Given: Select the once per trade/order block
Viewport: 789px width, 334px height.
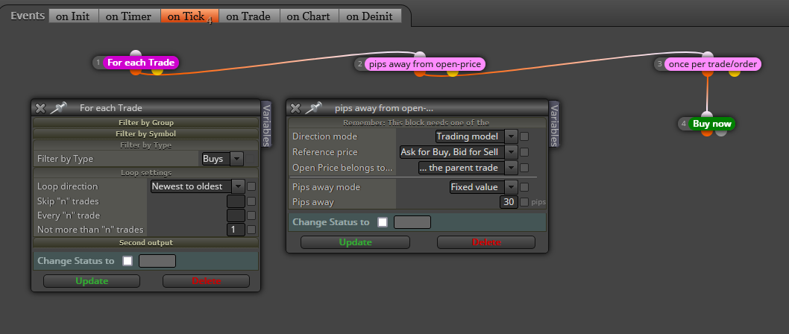Looking at the screenshot, I should click(x=712, y=64).
